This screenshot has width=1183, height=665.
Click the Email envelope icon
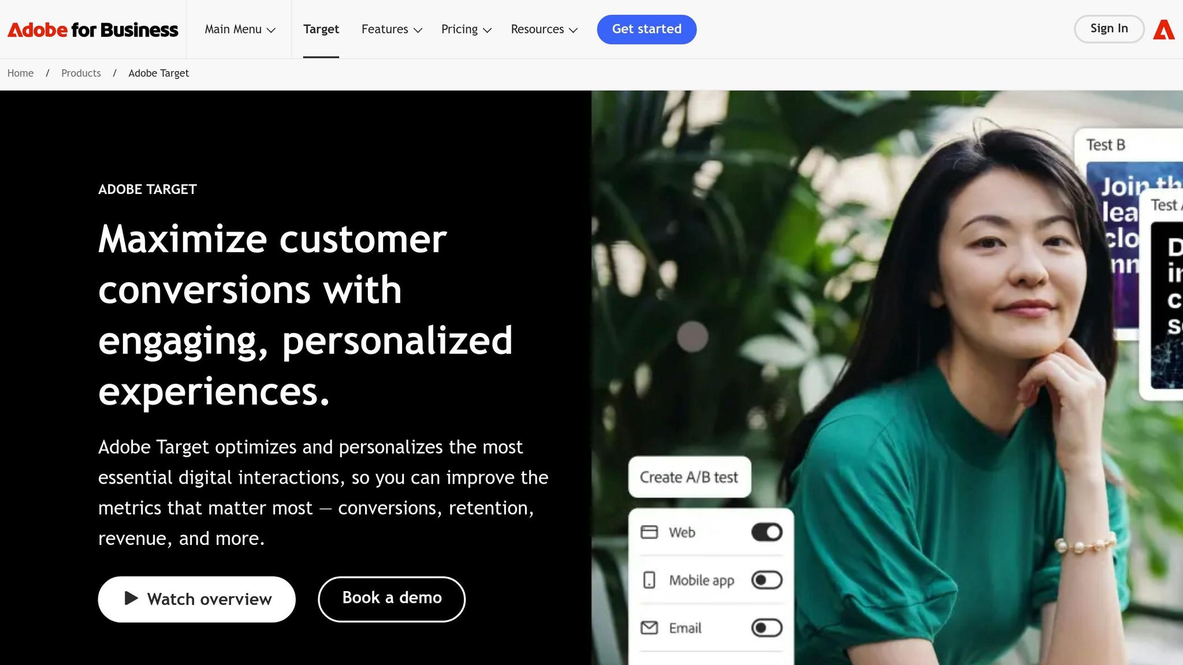click(649, 627)
